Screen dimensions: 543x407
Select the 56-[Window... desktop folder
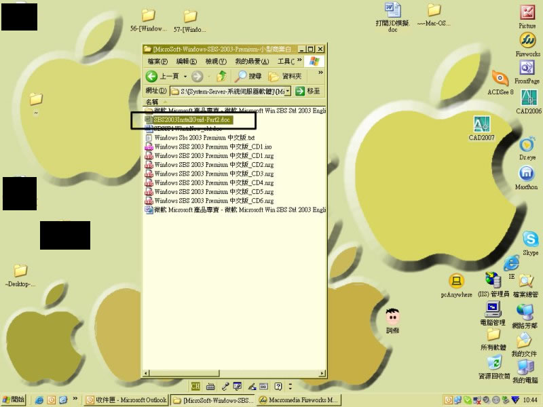click(x=148, y=20)
